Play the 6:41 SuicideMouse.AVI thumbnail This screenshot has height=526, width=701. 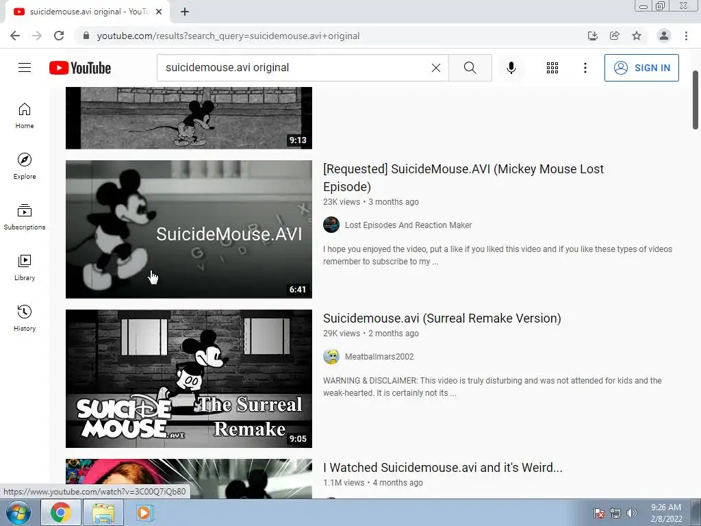[x=189, y=229]
